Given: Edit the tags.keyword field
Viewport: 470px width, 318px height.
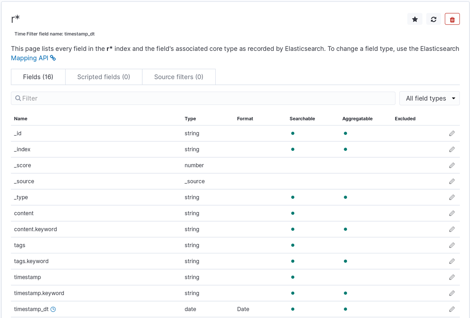Looking at the screenshot, I should pos(452,261).
